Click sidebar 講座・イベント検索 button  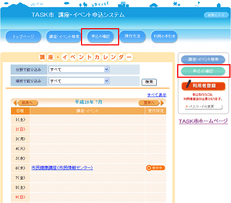click(203, 59)
